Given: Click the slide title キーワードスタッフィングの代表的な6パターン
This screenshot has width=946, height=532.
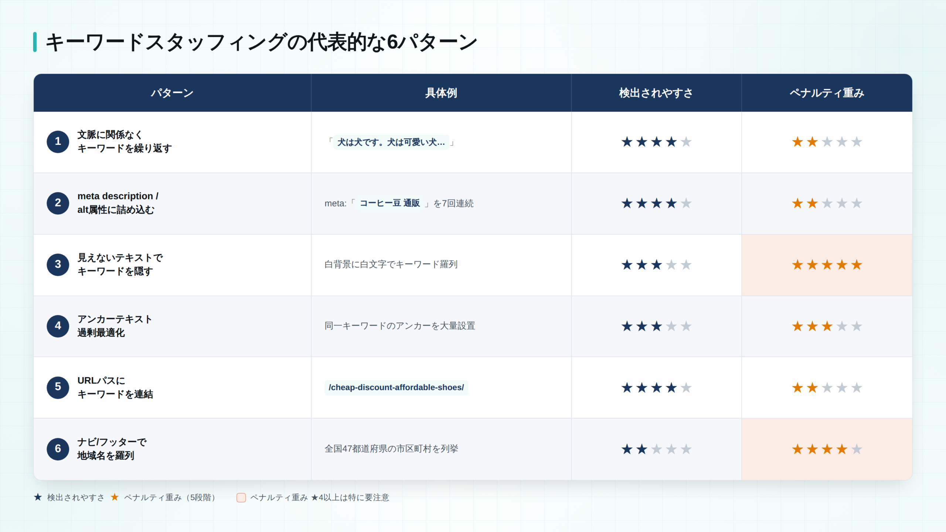Looking at the screenshot, I should point(262,42).
